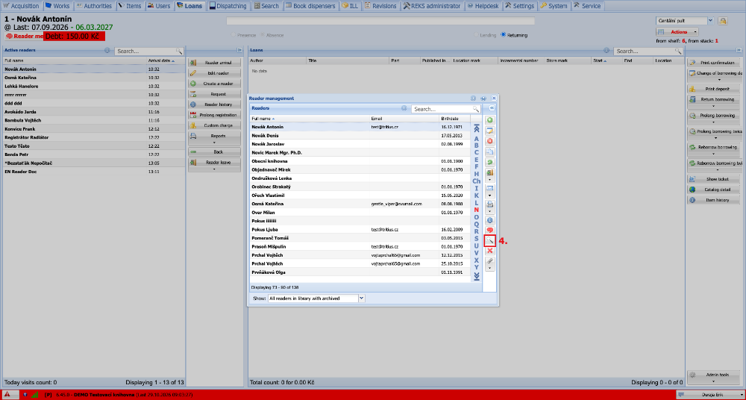Viewport: 746px width, 400px height.
Task: Expand the Return borrowing dropdown arrow
Action: click(x=712, y=106)
